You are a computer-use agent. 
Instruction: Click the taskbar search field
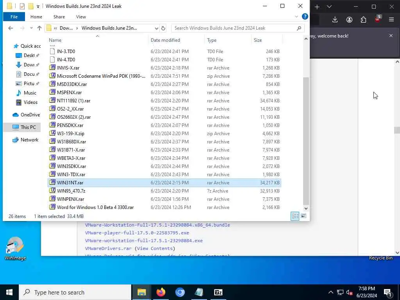pyautogui.click(x=75, y=292)
